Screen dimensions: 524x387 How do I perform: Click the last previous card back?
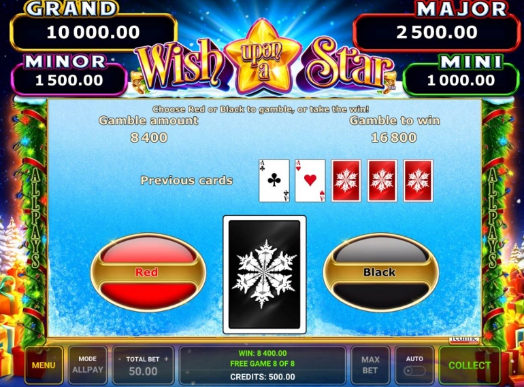pyautogui.click(x=418, y=181)
